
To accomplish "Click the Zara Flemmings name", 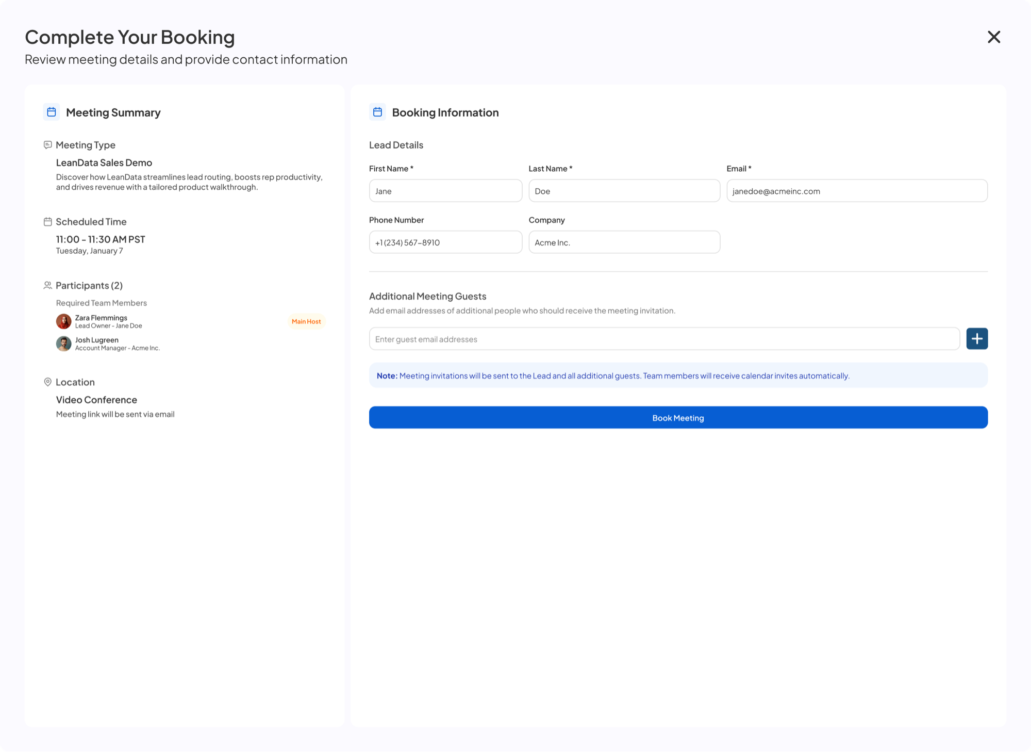I will pyautogui.click(x=101, y=318).
